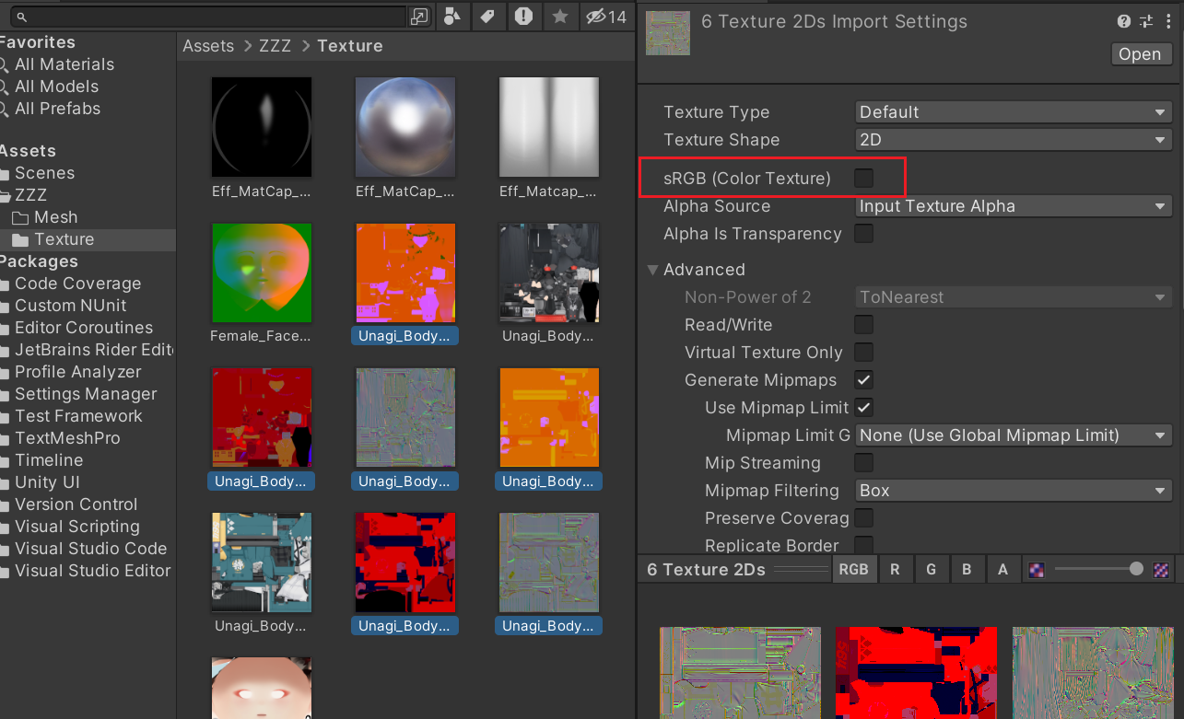Click the Search by Import Log Type icon
The image size is (1184, 719).
(523, 17)
